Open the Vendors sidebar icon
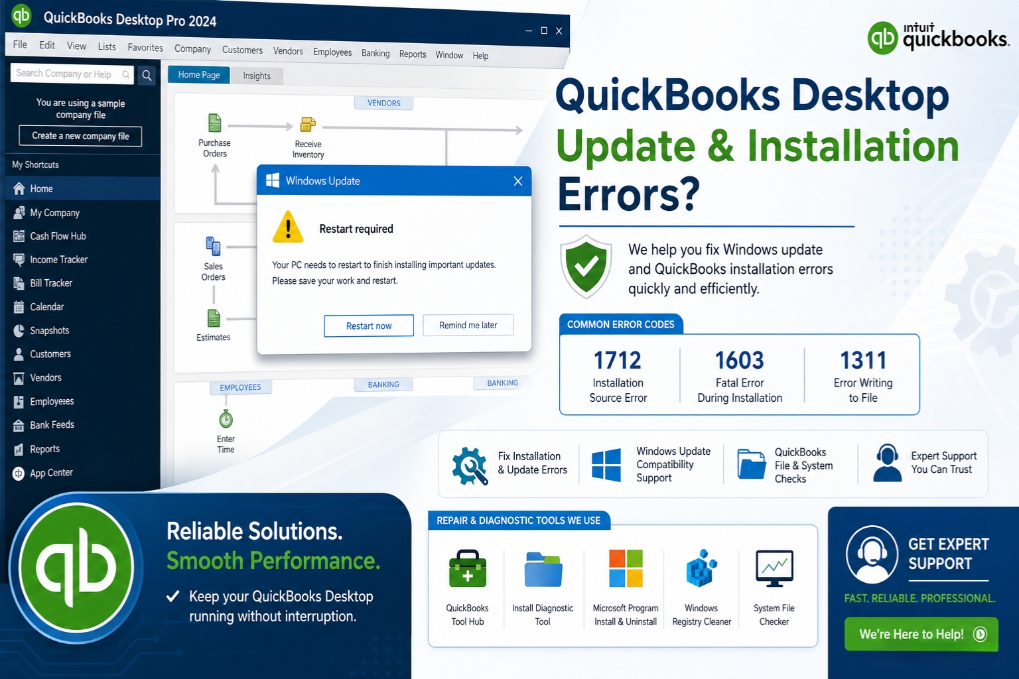1019x679 pixels. (19, 378)
